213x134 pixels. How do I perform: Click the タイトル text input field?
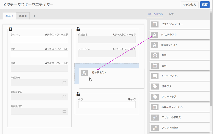pos(39,40)
